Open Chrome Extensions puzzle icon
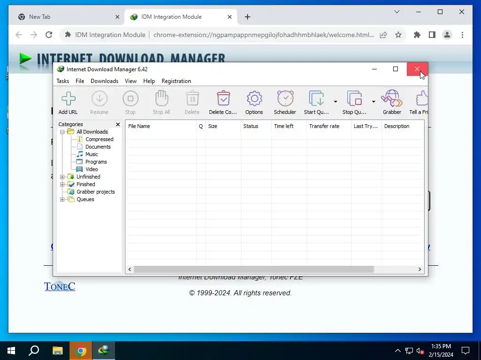 tap(417, 35)
